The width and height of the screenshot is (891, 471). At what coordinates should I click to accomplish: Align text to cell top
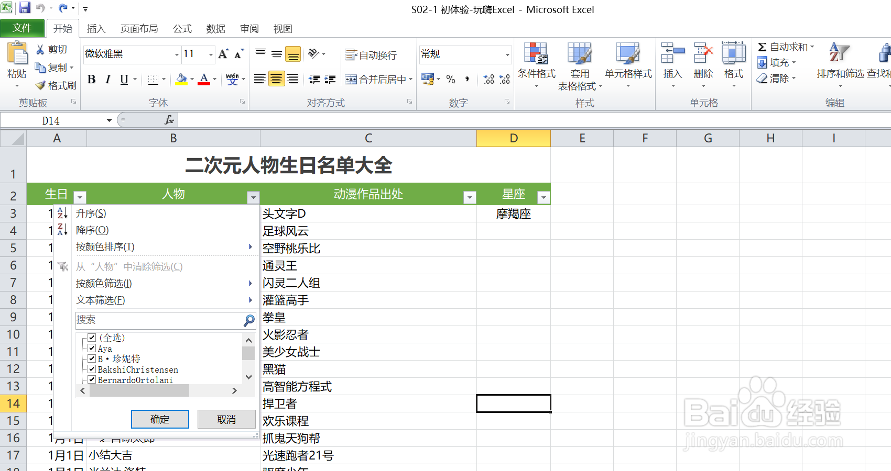(x=260, y=53)
